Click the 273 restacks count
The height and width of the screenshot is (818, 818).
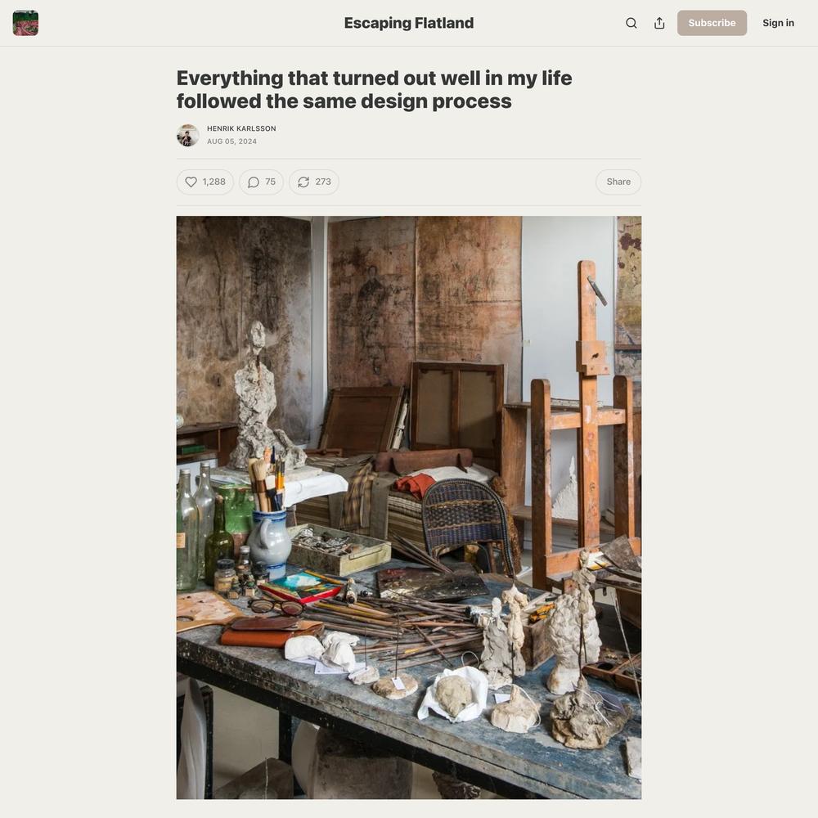tap(323, 182)
